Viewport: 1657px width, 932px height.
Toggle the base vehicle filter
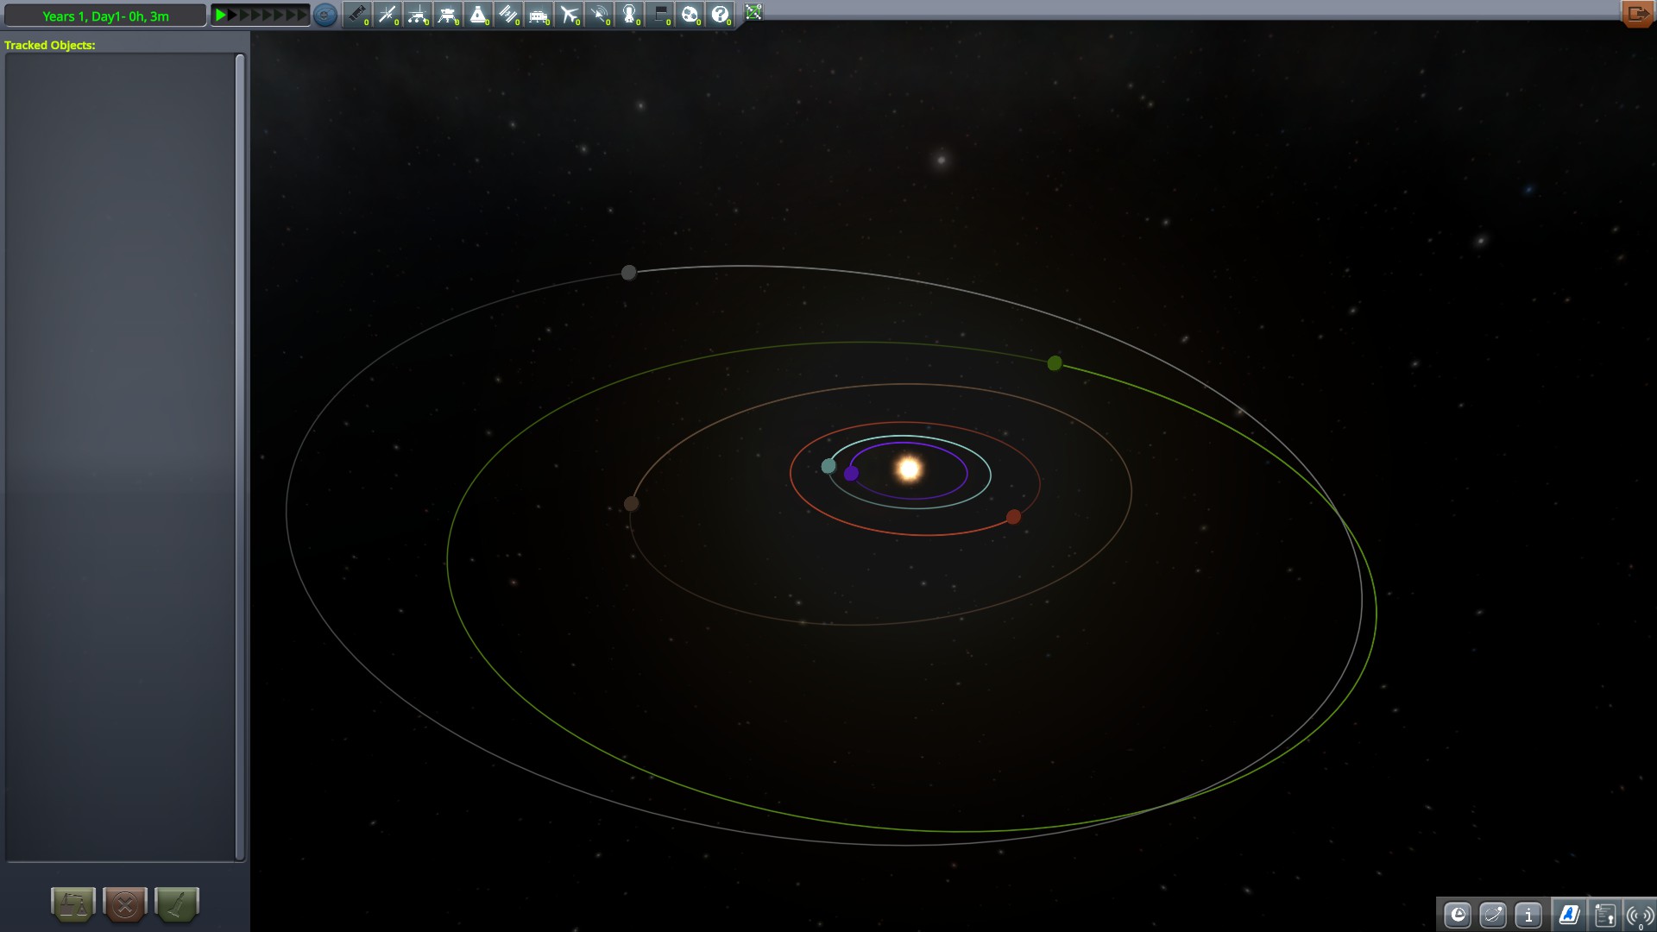tap(539, 15)
